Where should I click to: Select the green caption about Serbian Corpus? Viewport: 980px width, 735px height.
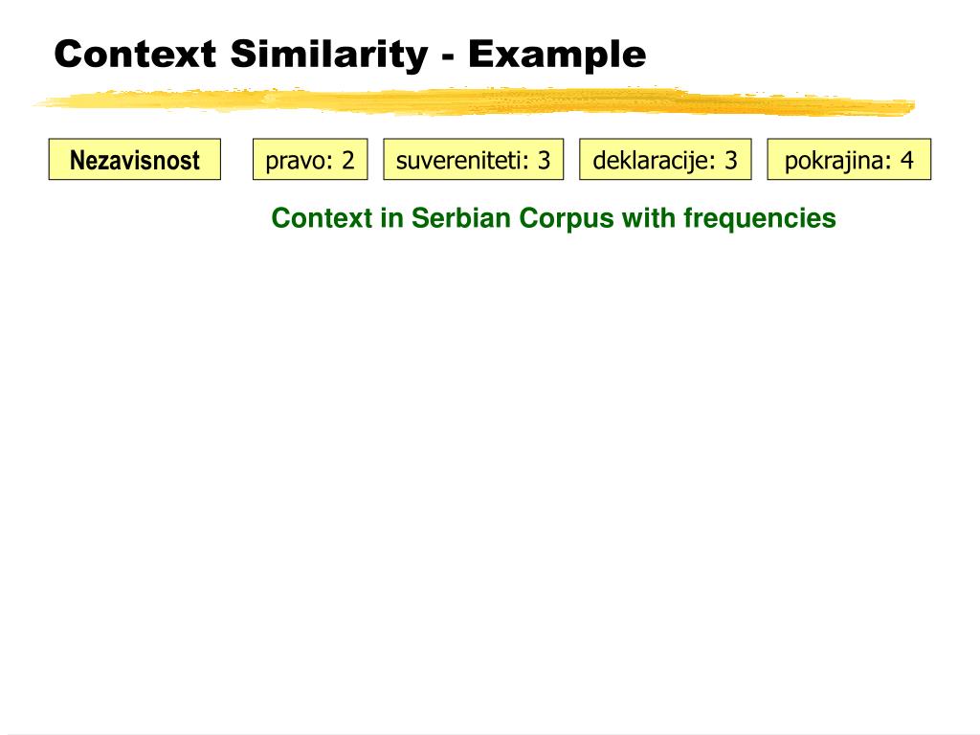pyautogui.click(x=553, y=218)
